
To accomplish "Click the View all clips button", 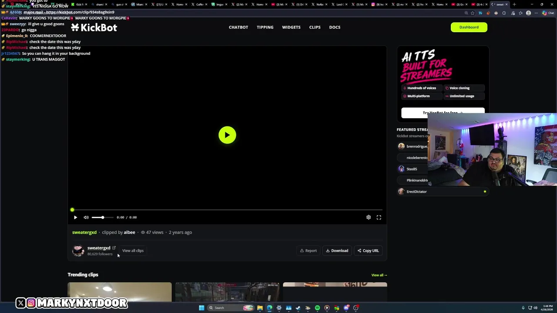I will pyautogui.click(x=133, y=250).
